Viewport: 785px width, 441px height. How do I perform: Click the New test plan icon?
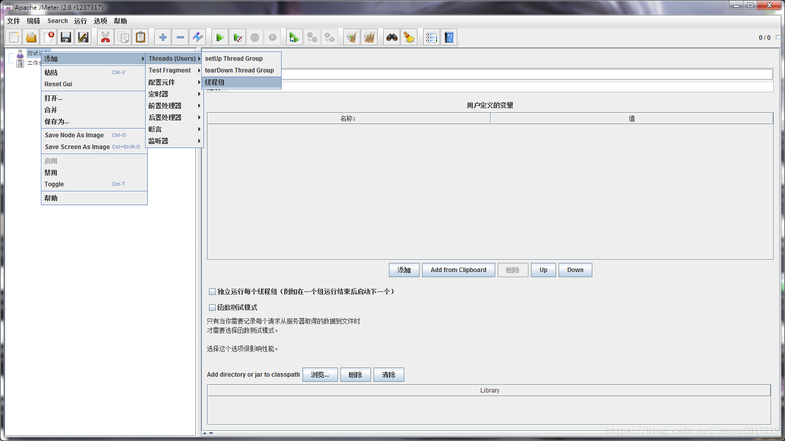pos(14,37)
